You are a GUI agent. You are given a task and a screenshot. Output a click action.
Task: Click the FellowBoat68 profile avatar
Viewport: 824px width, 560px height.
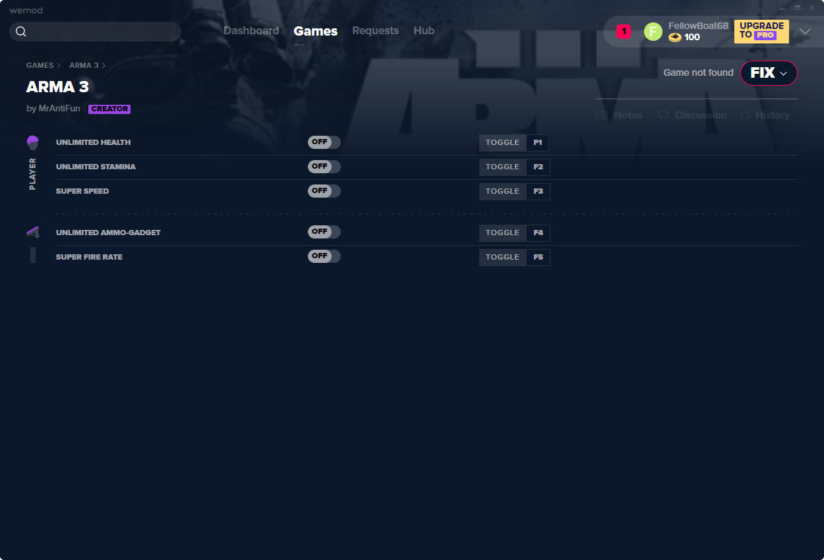[x=653, y=32]
